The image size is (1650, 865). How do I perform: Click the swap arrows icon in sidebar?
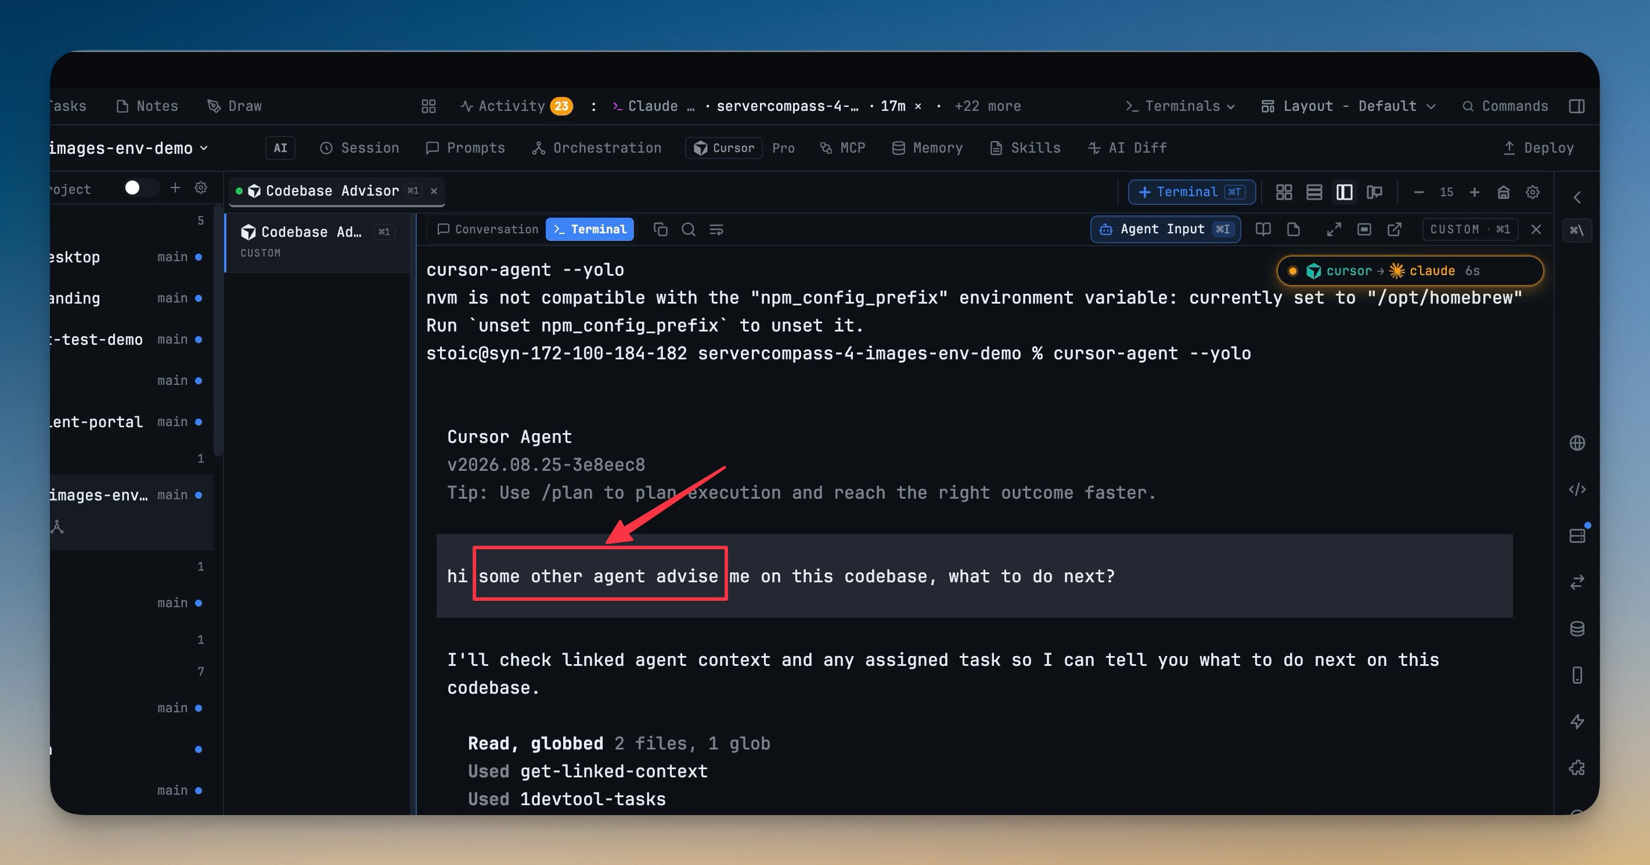(1577, 582)
